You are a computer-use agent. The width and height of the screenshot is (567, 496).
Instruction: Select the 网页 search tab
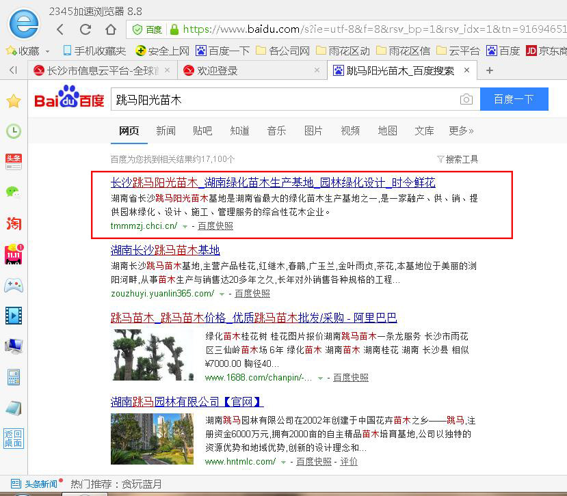tap(129, 130)
